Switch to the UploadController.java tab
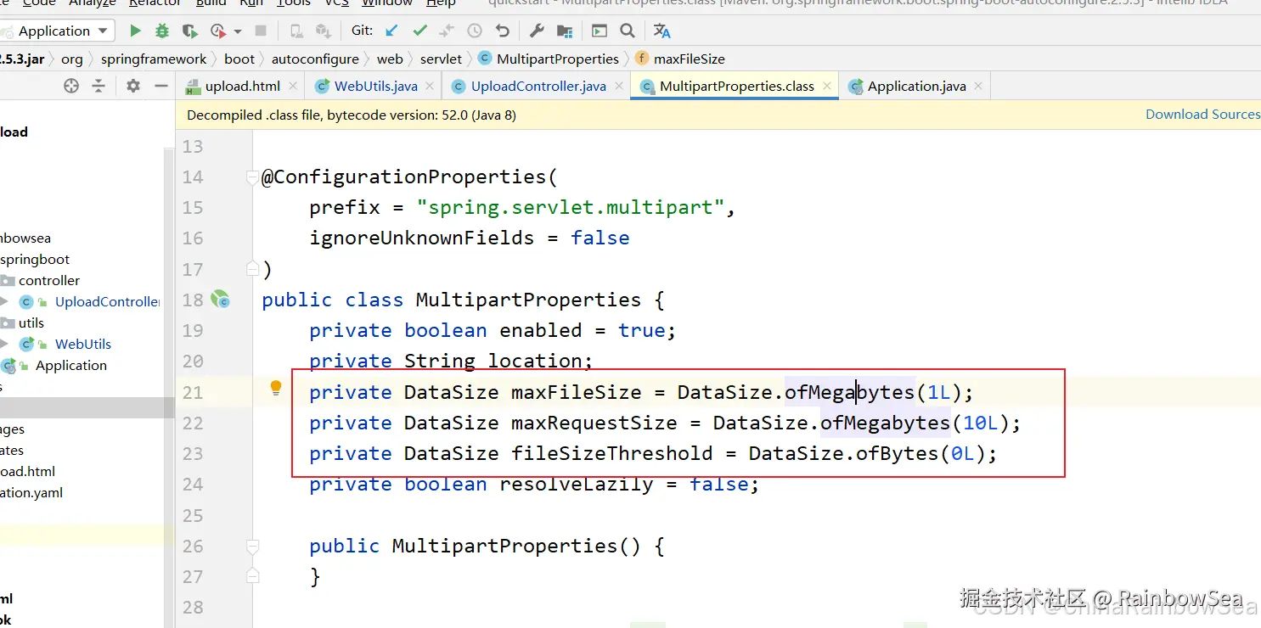The width and height of the screenshot is (1261, 628). 538,86
